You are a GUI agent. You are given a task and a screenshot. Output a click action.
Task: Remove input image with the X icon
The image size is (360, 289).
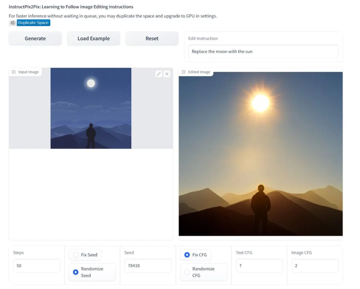pos(167,74)
